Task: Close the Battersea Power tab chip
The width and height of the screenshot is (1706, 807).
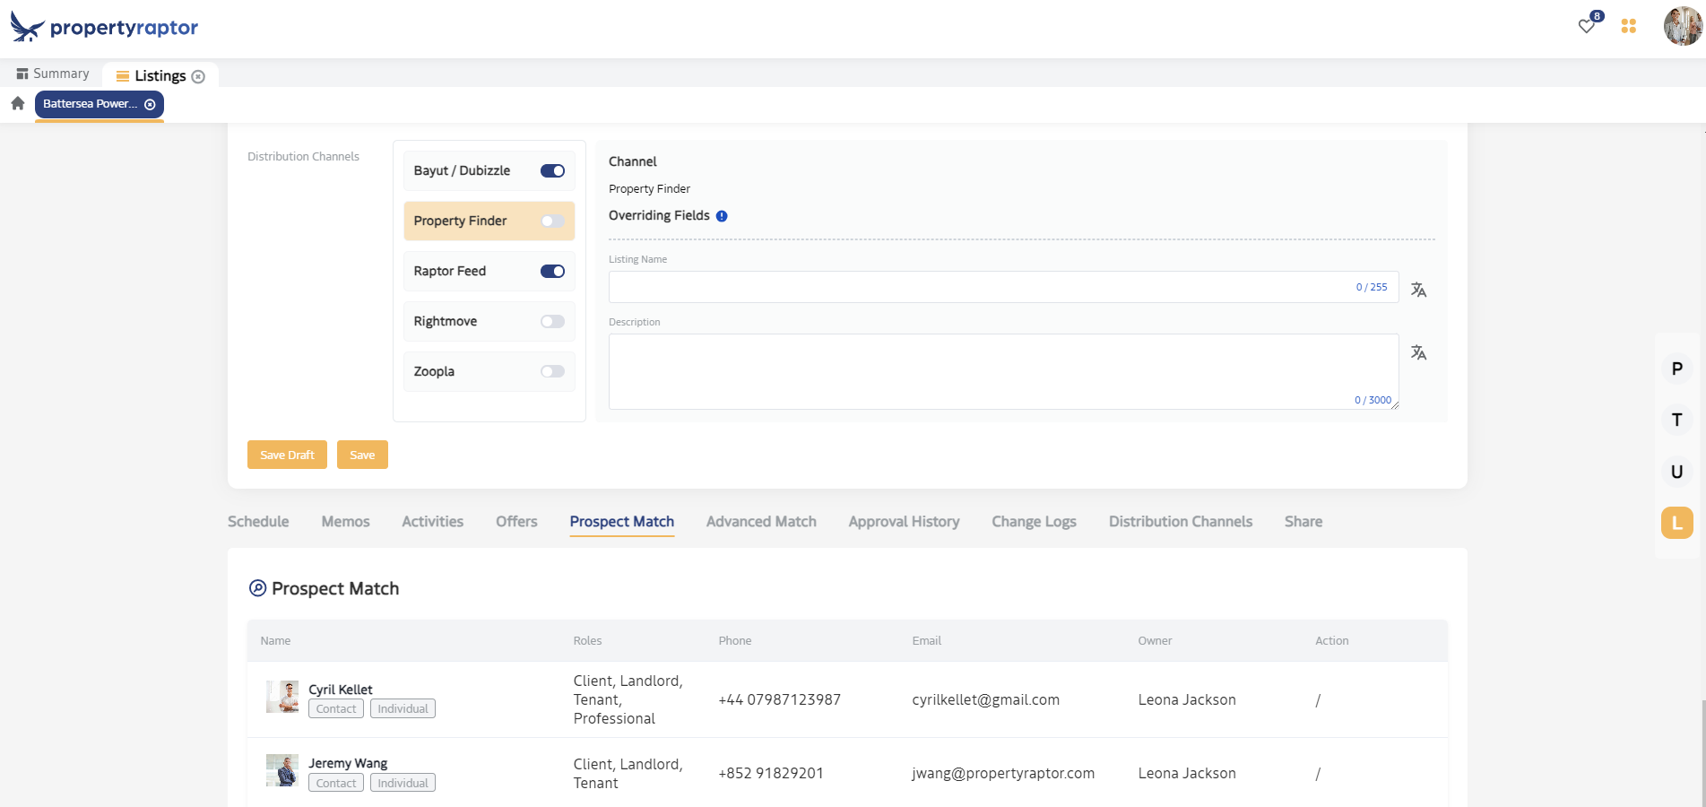Action: (x=150, y=105)
